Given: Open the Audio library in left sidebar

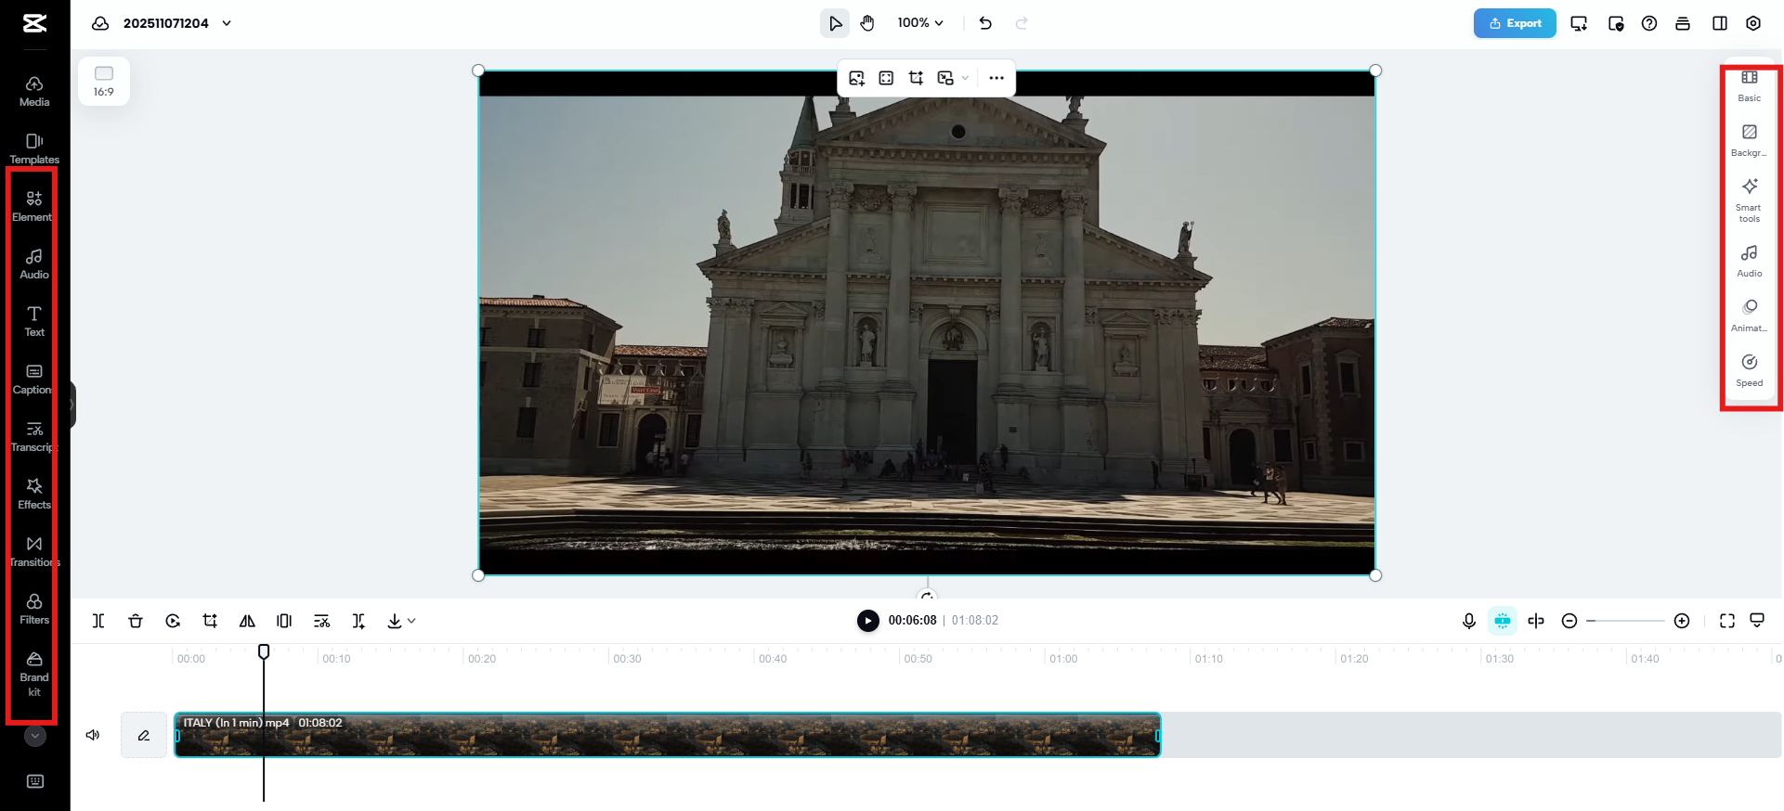Looking at the screenshot, I should tap(34, 264).
